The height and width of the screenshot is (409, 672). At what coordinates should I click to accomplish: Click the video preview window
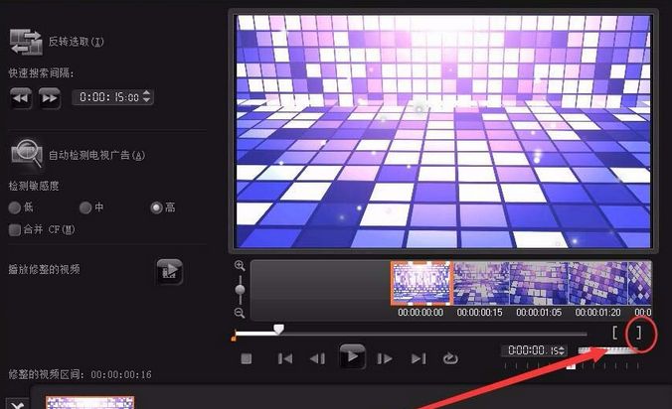(x=444, y=131)
